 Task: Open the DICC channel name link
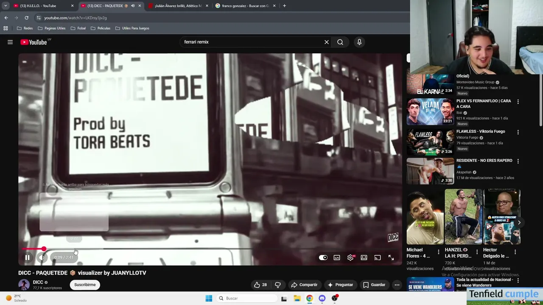point(38,282)
